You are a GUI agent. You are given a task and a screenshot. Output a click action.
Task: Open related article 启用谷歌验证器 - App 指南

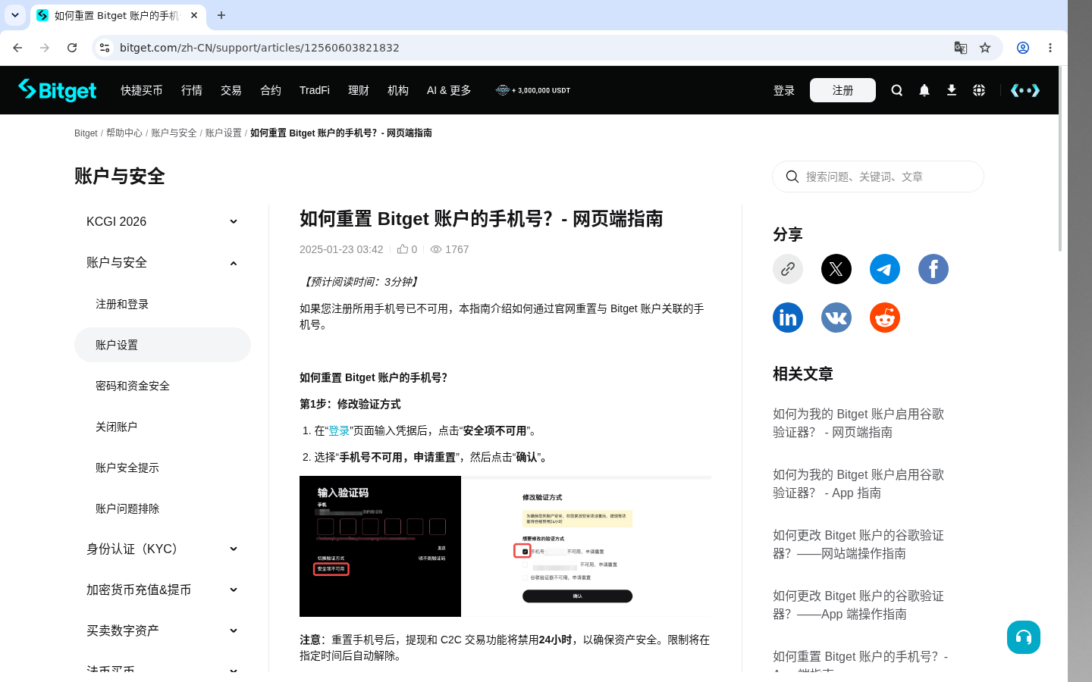[x=858, y=483]
